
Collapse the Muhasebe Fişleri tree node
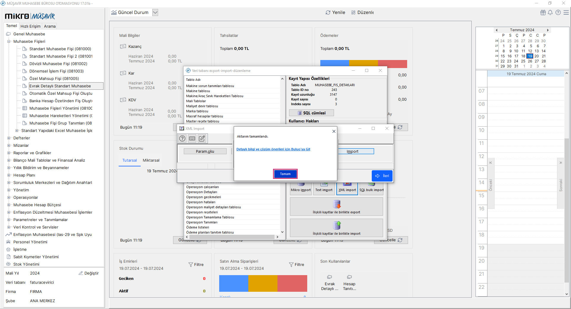coord(9,42)
